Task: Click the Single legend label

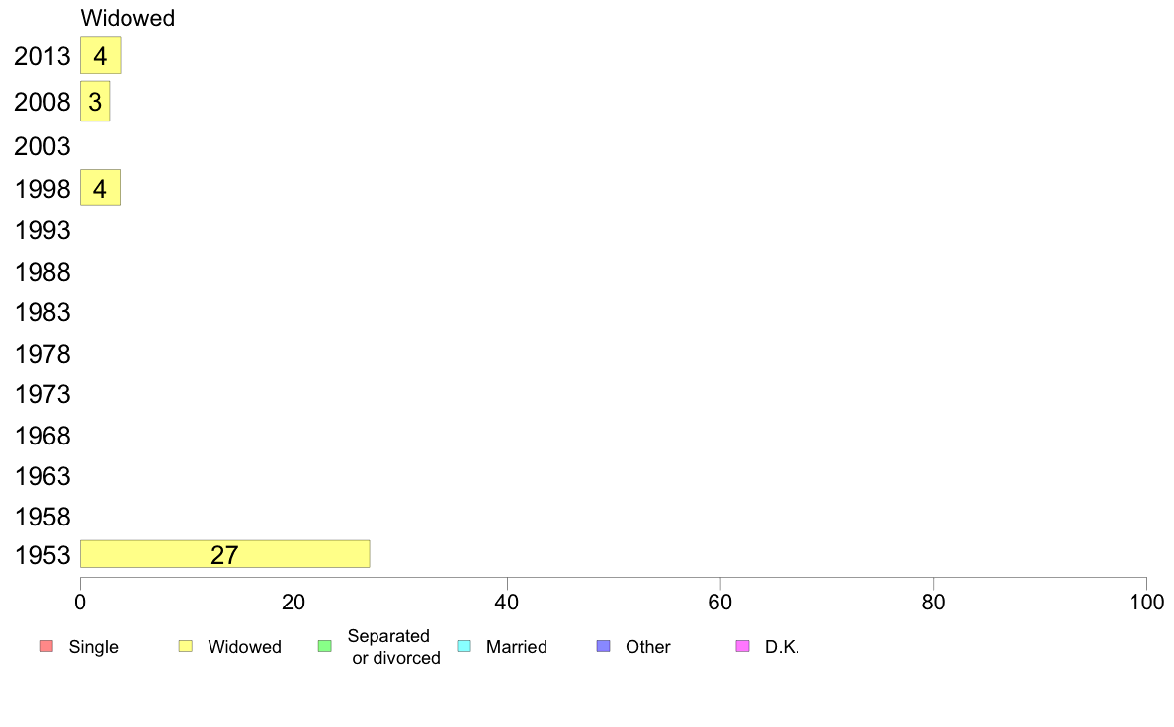Action: coord(93,647)
